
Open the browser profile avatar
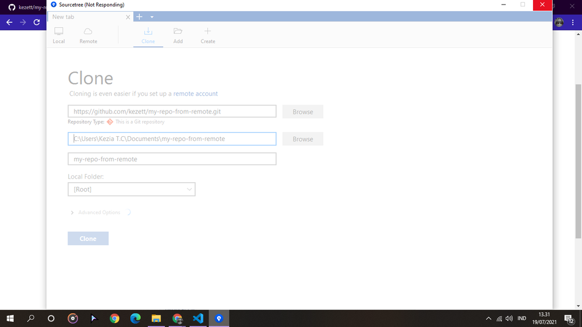(x=559, y=22)
